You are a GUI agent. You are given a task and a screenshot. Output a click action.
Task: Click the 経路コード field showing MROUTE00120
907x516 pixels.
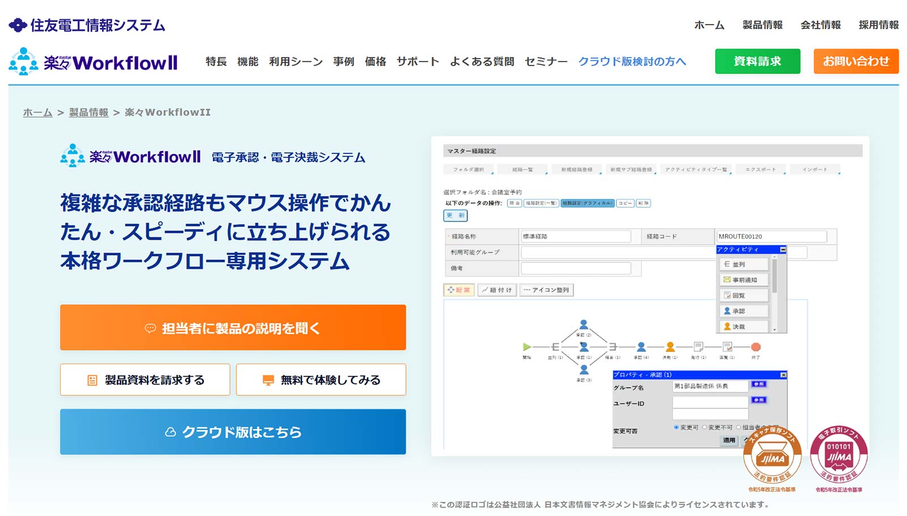(771, 236)
